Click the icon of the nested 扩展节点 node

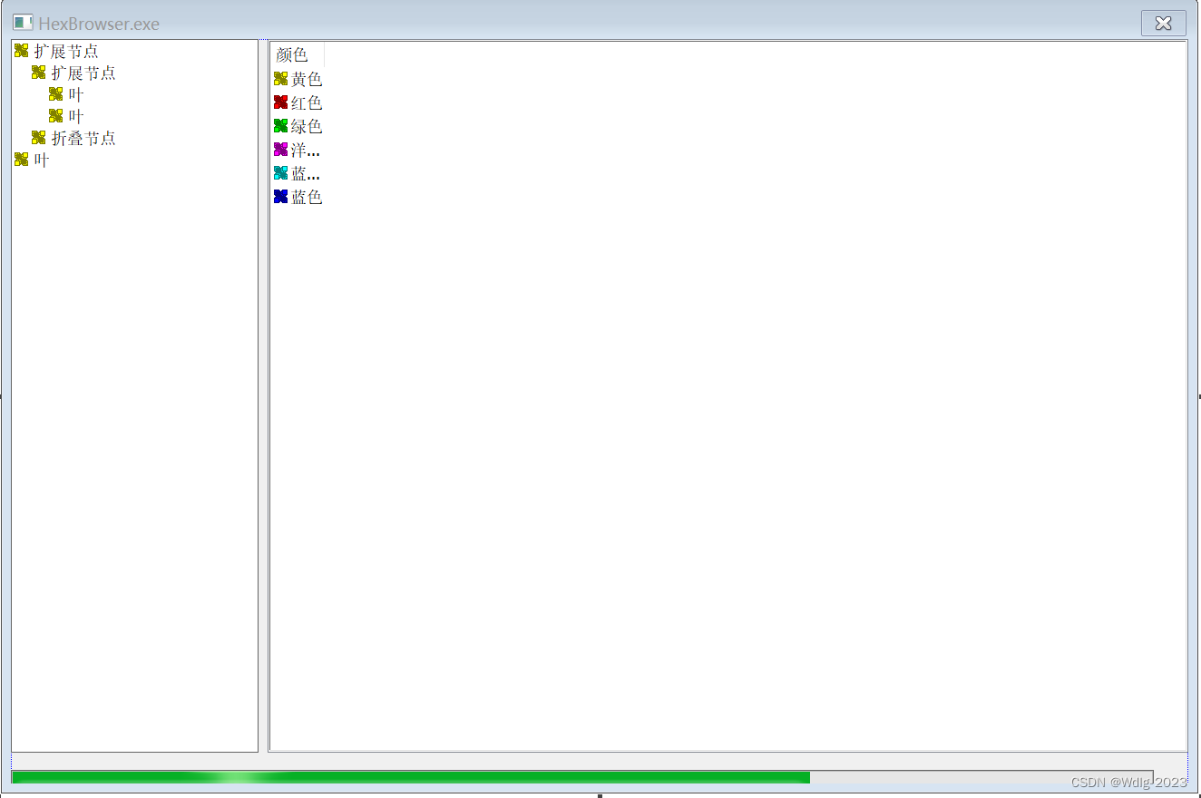[39, 73]
